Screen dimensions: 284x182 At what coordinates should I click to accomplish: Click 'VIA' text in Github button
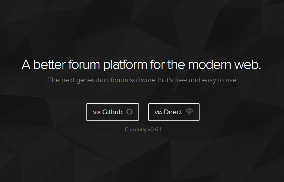pyautogui.click(x=97, y=113)
